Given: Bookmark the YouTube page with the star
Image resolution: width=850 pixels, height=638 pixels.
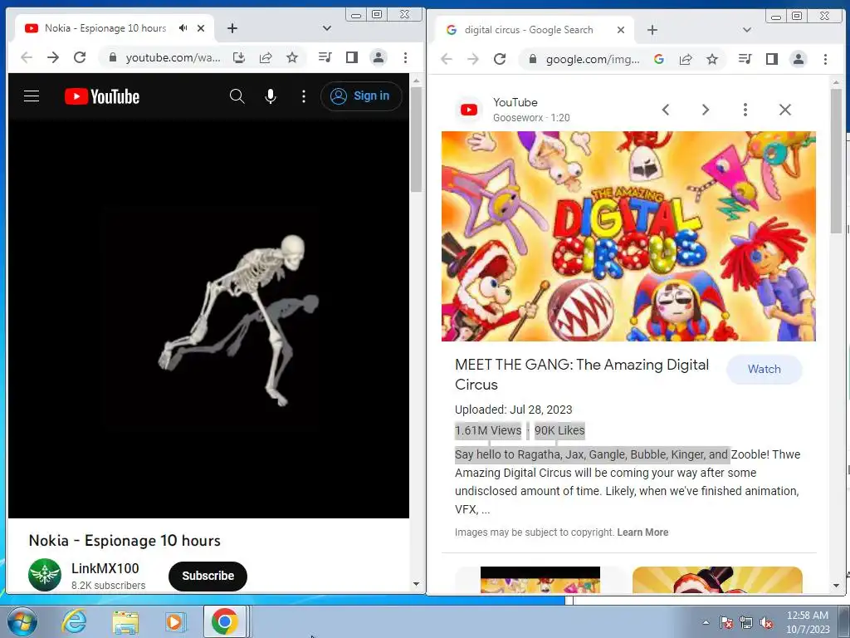Looking at the screenshot, I should [x=292, y=57].
